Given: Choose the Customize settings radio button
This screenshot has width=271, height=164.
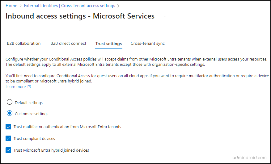Looking at the screenshot, I should click(10, 113).
